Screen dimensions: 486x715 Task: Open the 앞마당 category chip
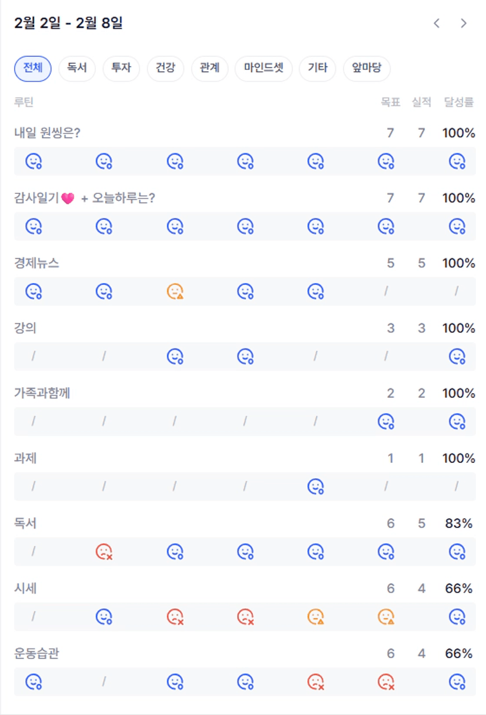(x=367, y=68)
